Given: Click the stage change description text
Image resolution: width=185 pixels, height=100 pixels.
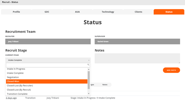Looking at the screenshot, I should 93,98.
